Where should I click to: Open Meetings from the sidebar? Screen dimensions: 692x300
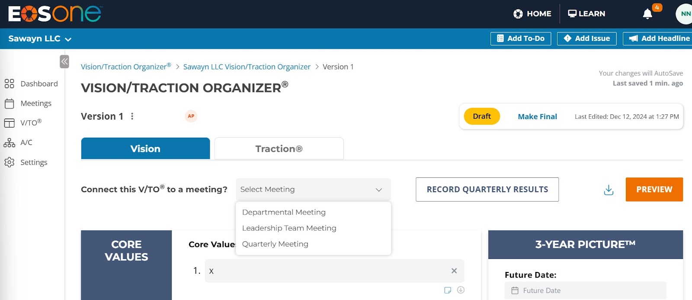pyautogui.click(x=28, y=104)
